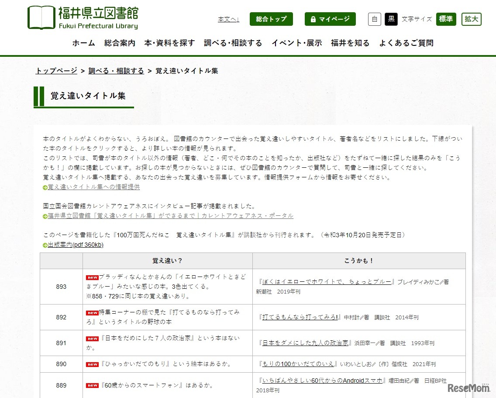This screenshot has height=398, width=496.
Task: Click the green arrow beside 出版案内 link
Action: 44,245
